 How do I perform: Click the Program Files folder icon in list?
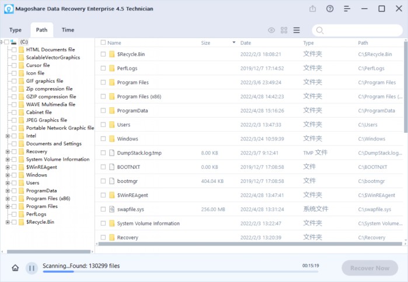111,82
